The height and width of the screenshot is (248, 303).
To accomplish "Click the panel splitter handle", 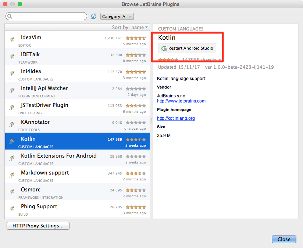I will click(151, 121).
